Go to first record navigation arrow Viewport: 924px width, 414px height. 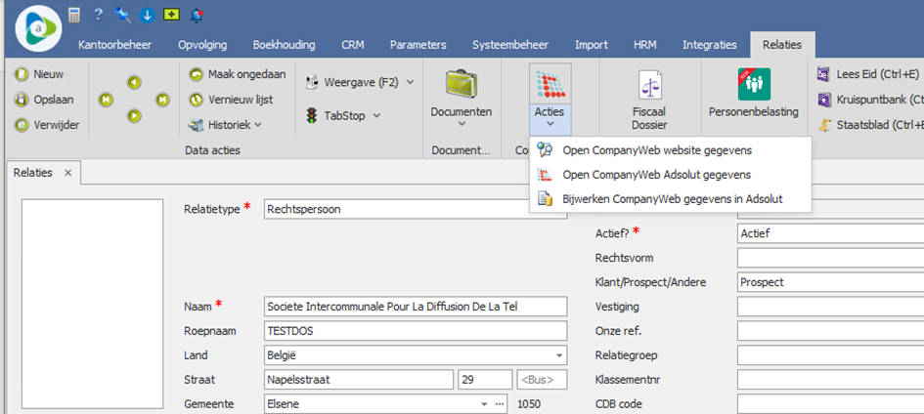pyautogui.click(x=106, y=100)
